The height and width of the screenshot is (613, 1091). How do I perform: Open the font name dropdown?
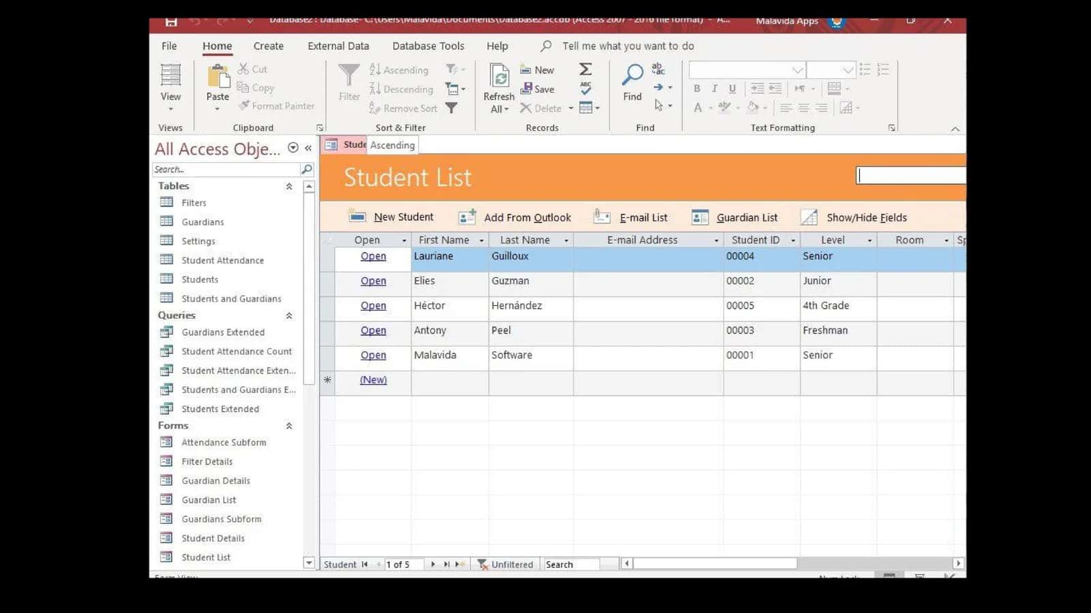797,70
